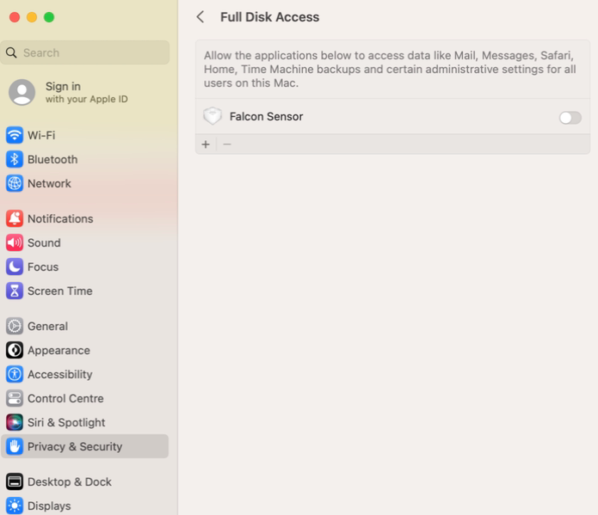Go back from Full Disk Access
Image resolution: width=598 pixels, height=515 pixels.
[x=200, y=17]
